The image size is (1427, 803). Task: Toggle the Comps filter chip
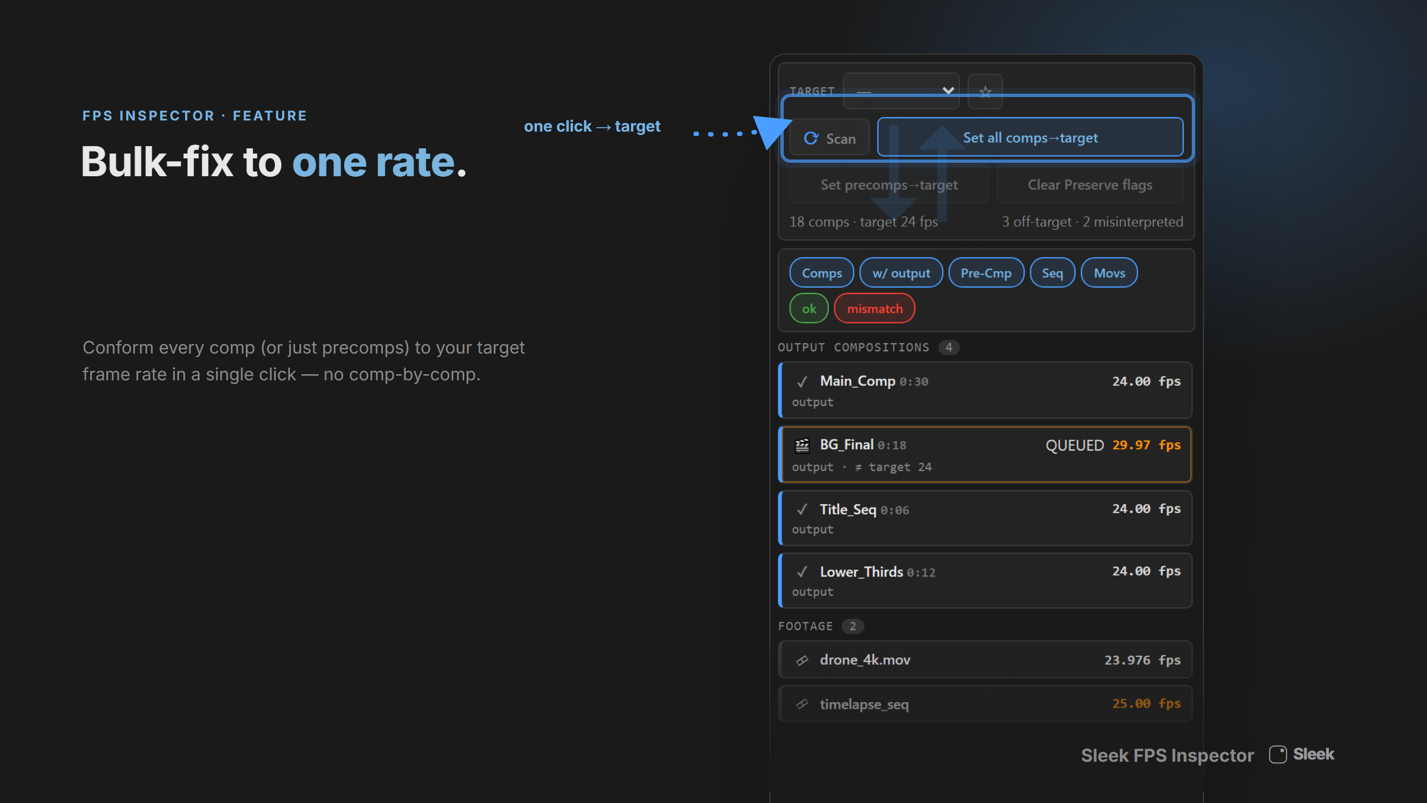point(822,273)
